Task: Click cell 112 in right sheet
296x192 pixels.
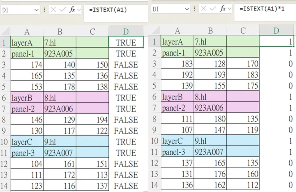Action: (243, 185)
